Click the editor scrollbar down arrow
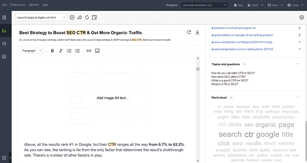 [198, 161]
